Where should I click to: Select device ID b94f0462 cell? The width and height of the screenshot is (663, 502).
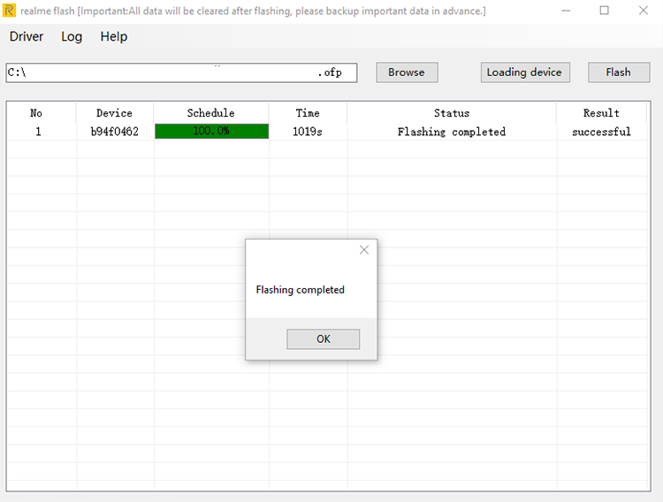pos(115,132)
